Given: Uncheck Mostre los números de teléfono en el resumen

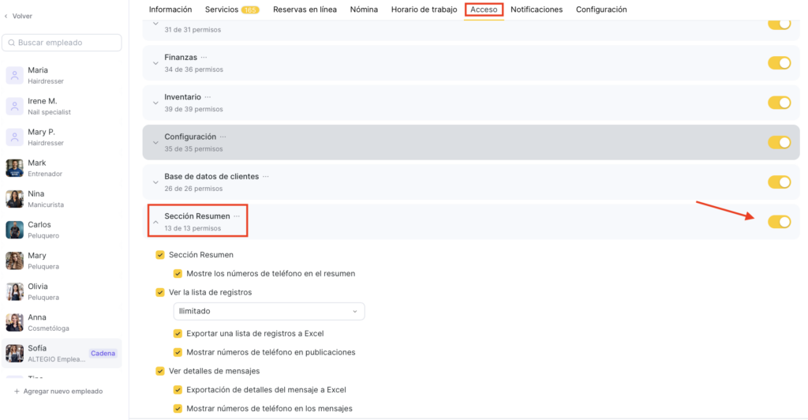Looking at the screenshot, I should pyautogui.click(x=178, y=274).
